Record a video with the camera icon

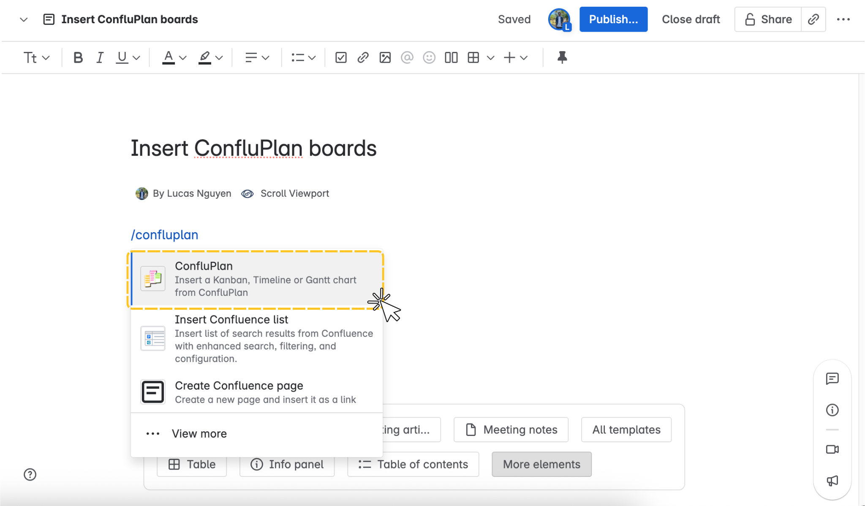coord(832,449)
